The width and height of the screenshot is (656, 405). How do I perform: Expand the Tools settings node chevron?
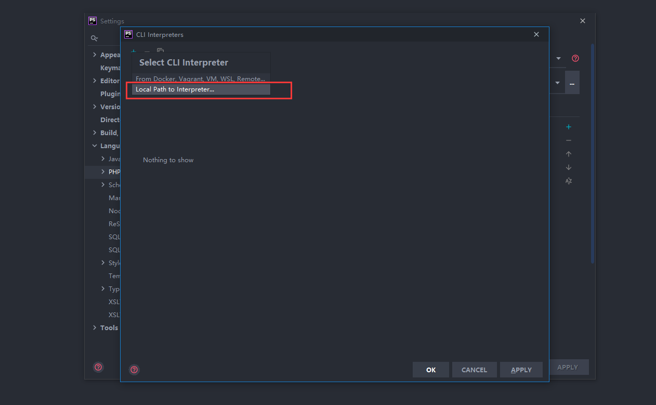(x=95, y=328)
